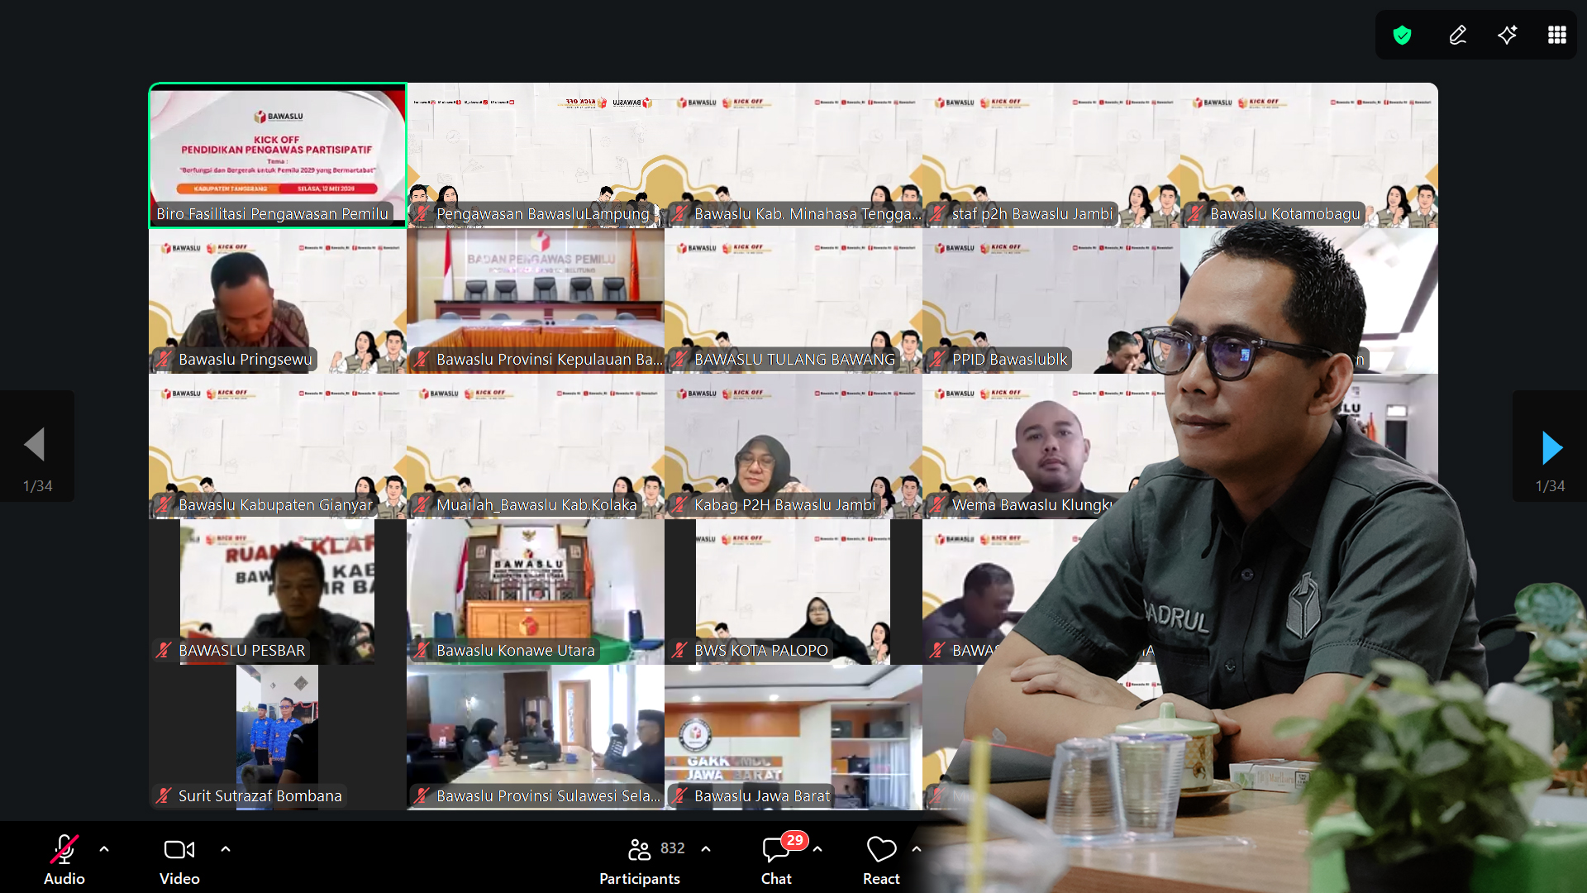Screen dimensions: 1587x893
Task: Click muted mic icon on Bawaslu Provinsi Kepulauan tile
Action: pos(422,360)
